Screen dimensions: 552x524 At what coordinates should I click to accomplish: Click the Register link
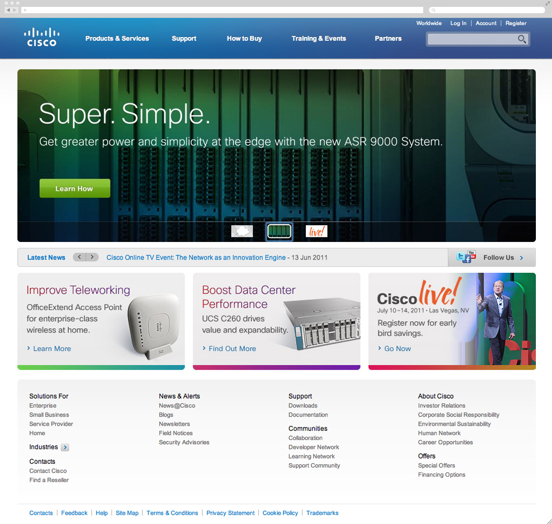click(516, 23)
